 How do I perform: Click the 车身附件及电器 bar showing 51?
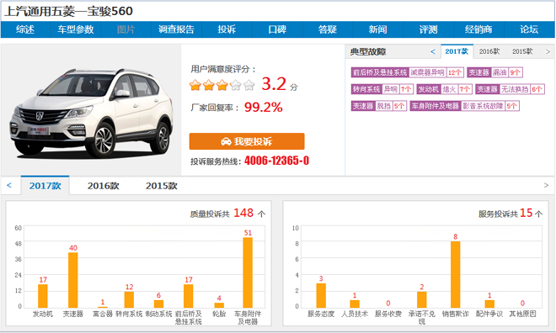pos(248,272)
